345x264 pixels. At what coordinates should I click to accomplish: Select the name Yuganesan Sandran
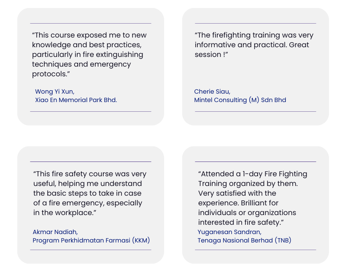click(229, 232)
